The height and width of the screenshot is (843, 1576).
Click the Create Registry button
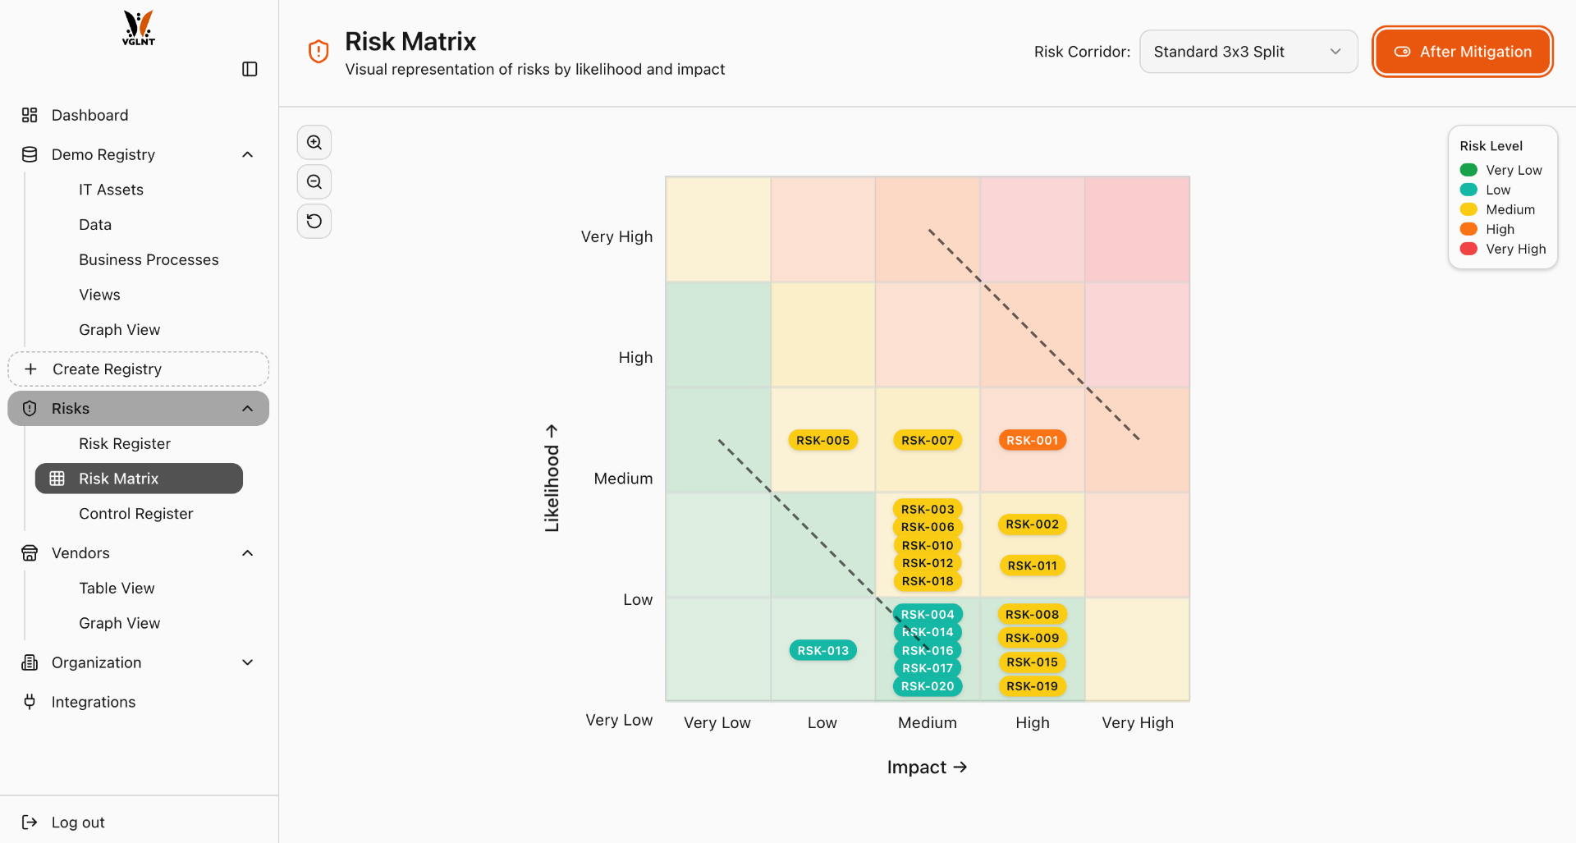tap(138, 369)
